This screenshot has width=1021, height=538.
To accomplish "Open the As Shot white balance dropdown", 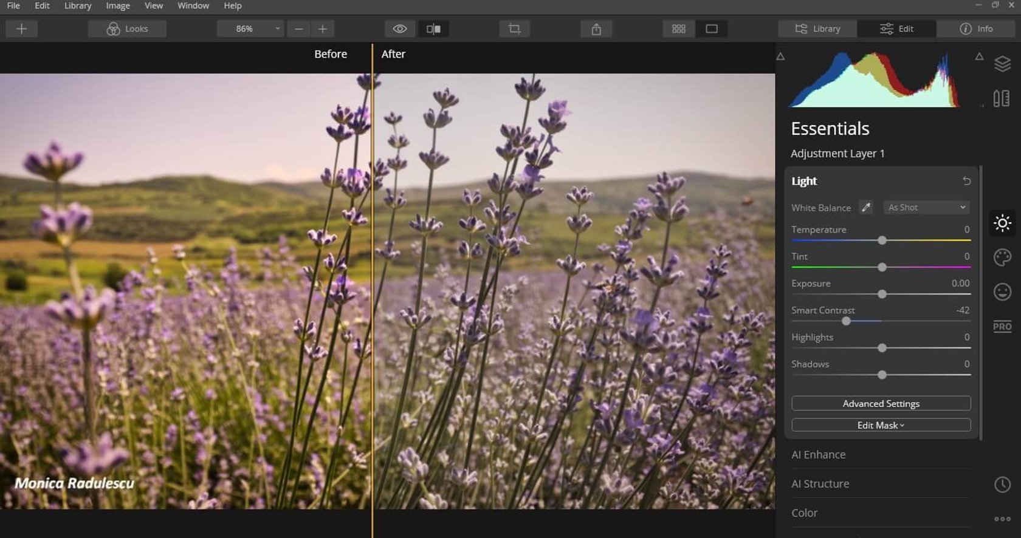I will [926, 208].
